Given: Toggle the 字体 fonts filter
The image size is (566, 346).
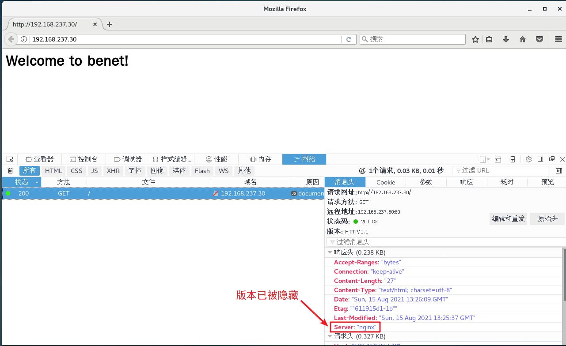Looking at the screenshot, I should (x=135, y=171).
